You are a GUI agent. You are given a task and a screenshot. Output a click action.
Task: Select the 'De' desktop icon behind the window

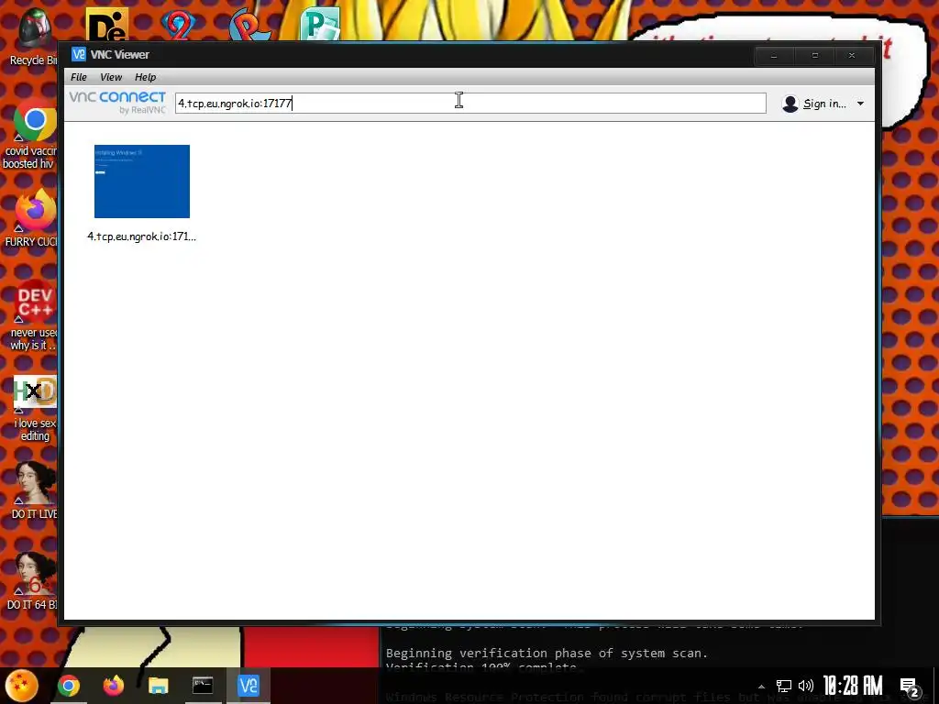(x=107, y=24)
